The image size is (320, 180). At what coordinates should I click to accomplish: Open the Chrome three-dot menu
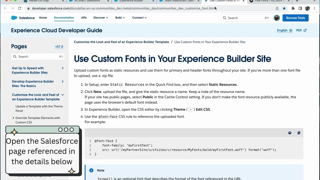(x=315, y=8)
